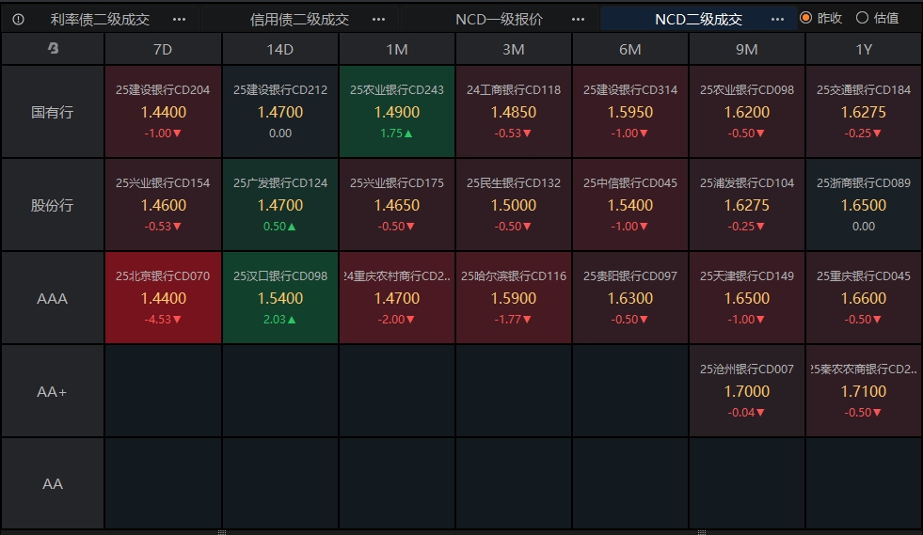Click the 3M column header
Image resolution: width=923 pixels, height=535 pixels.
pyautogui.click(x=514, y=49)
